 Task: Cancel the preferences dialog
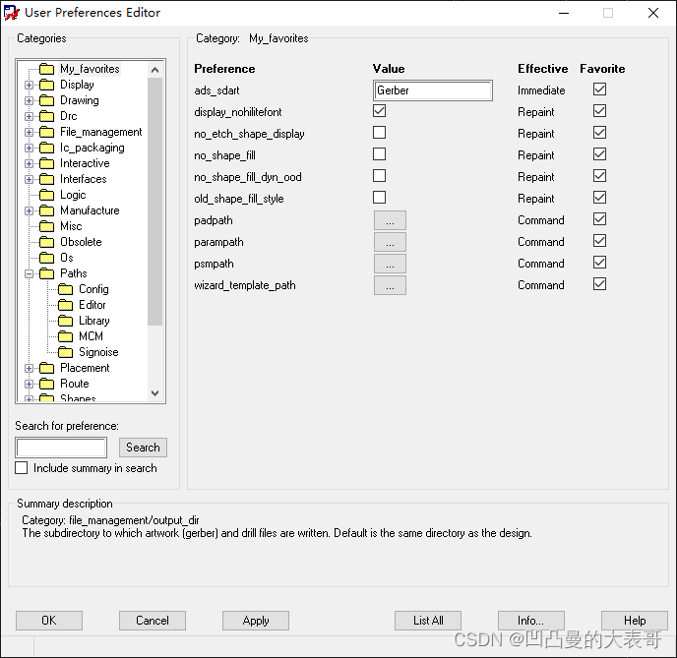pos(153,621)
